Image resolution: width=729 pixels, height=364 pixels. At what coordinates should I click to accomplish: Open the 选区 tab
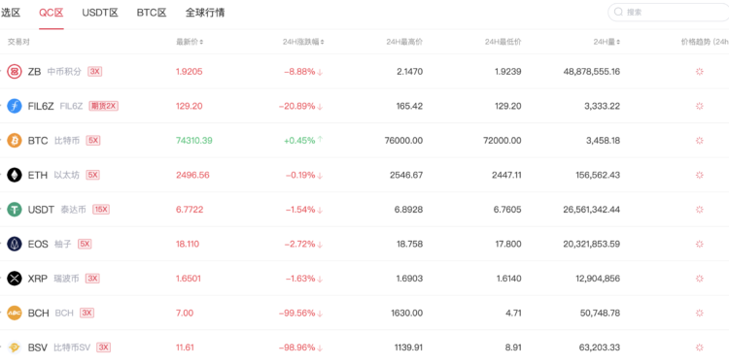tap(11, 13)
